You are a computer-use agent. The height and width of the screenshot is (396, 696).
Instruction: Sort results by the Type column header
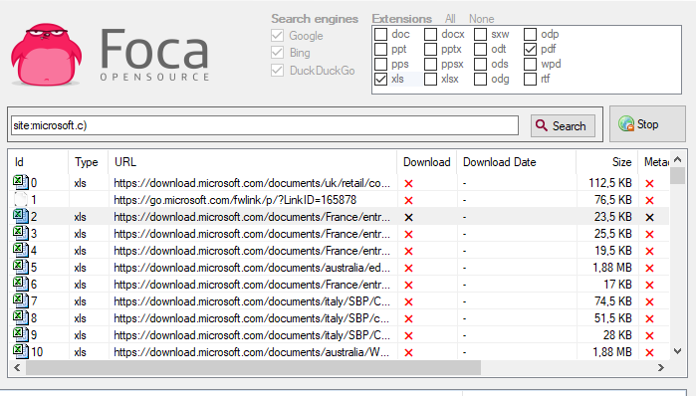(89, 162)
